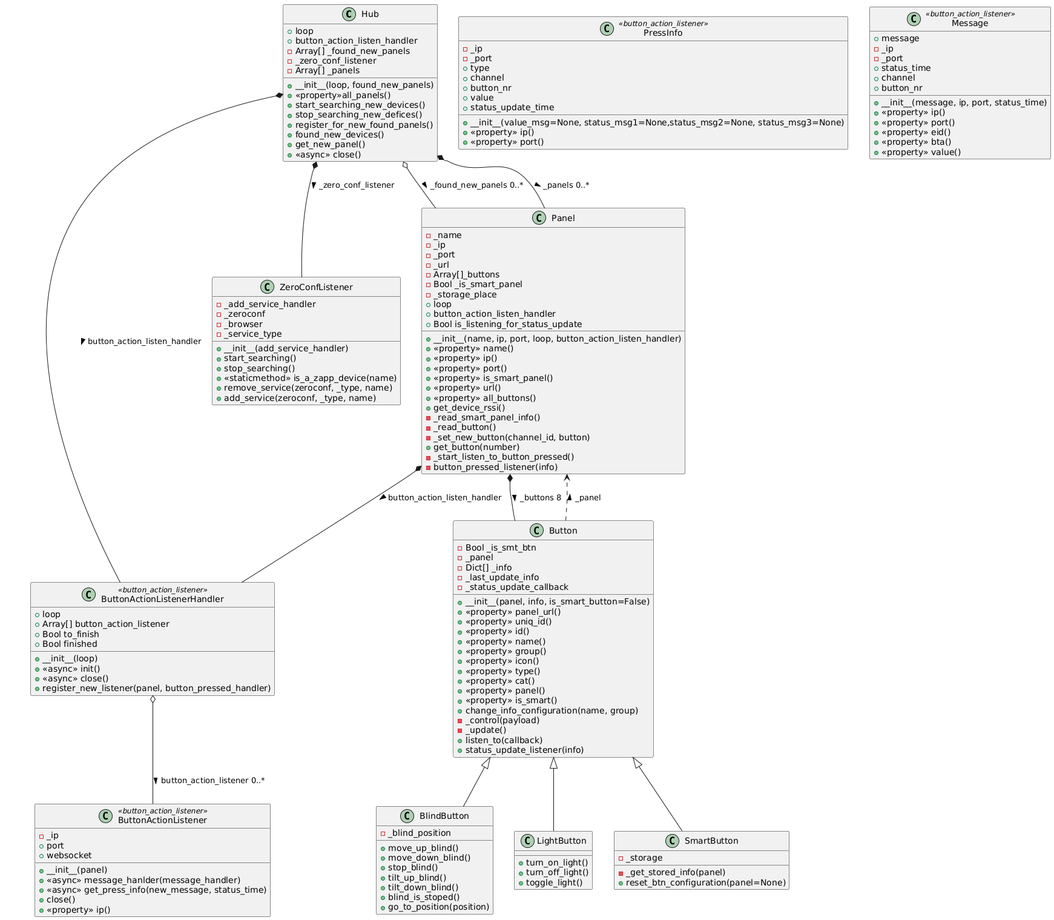Click «async» message_hanlder(message_handler)
This screenshot has height=920, width=1054.
click(x=143, y=880)
